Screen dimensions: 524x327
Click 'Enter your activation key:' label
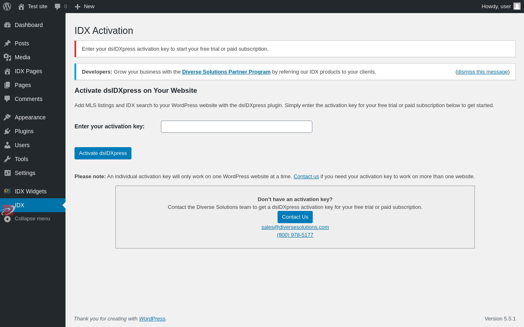tap(110, 126)
